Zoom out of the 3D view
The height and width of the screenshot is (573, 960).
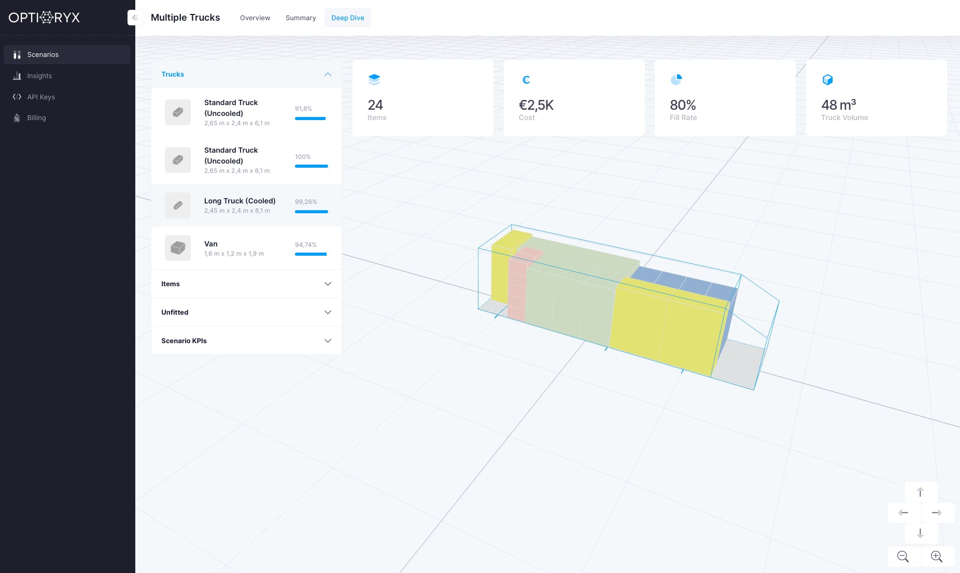[x=904, y=557]
